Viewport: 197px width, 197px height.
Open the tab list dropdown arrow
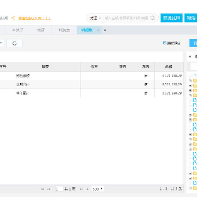[x=105, y=30]
